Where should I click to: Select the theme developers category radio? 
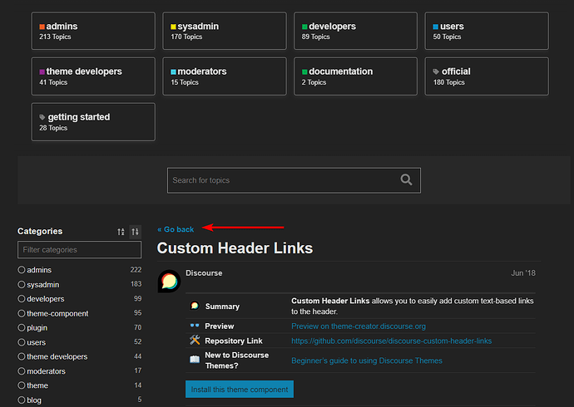[x=22, y=356]
